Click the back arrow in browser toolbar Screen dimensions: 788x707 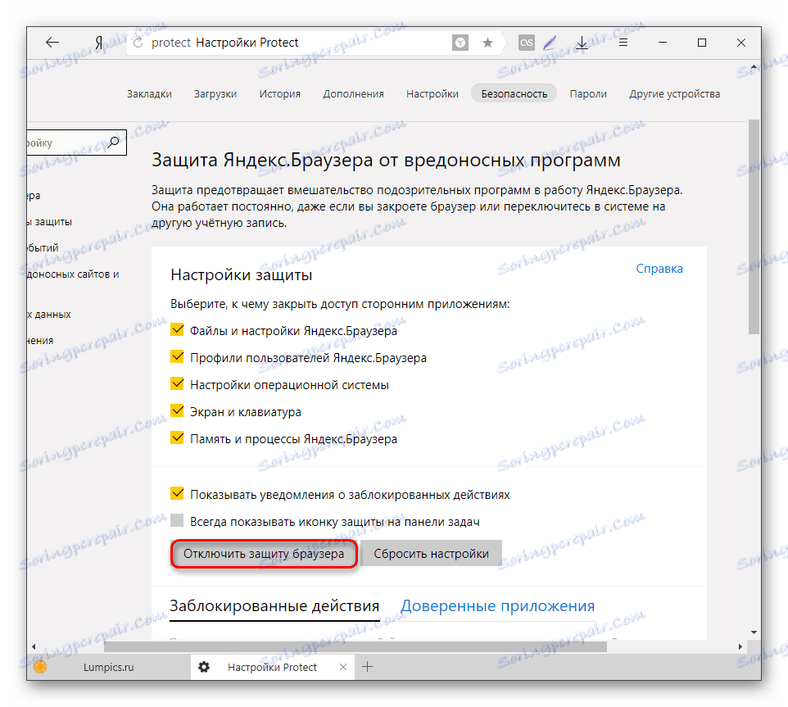click(52, 43)
